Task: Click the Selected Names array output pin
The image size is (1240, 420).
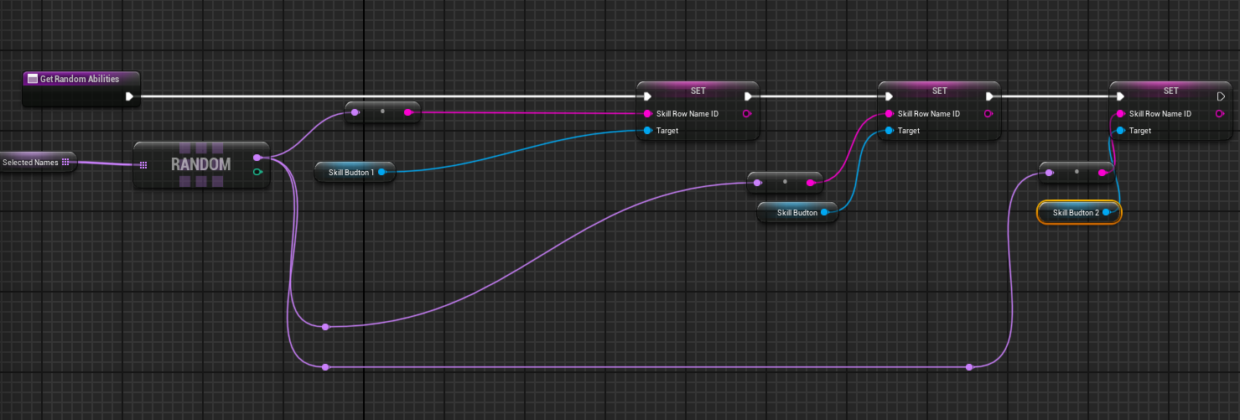Action: point(66,162)
